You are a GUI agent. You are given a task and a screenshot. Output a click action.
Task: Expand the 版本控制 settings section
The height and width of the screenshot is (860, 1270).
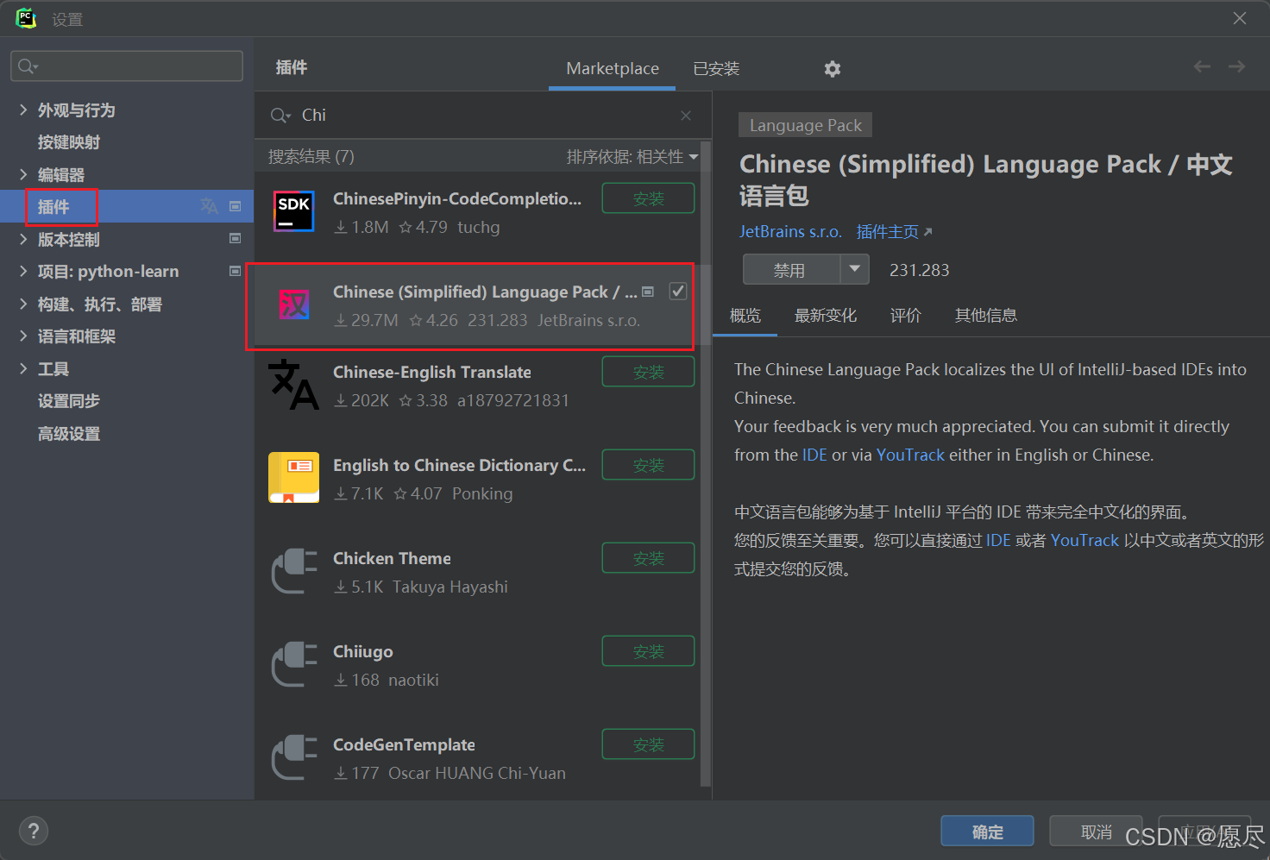point(23,239)
